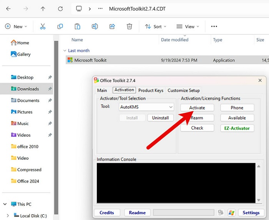Click the Microsoft Toolkit file icon
The image size is (269, 220).
click(70, 60)
